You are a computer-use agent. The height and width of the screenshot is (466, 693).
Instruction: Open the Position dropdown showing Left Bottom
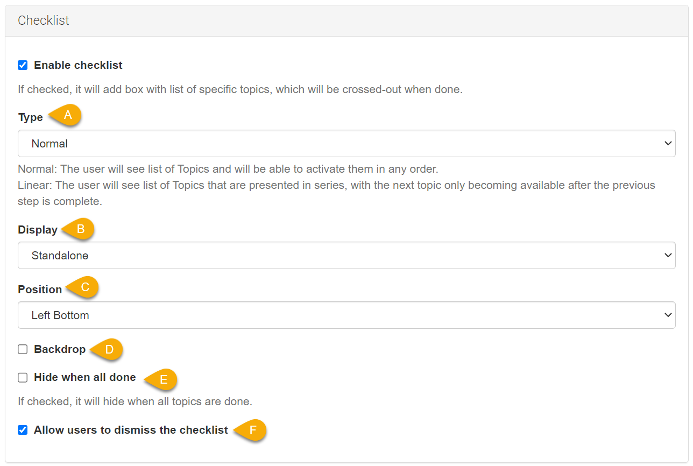pos(346,315)
